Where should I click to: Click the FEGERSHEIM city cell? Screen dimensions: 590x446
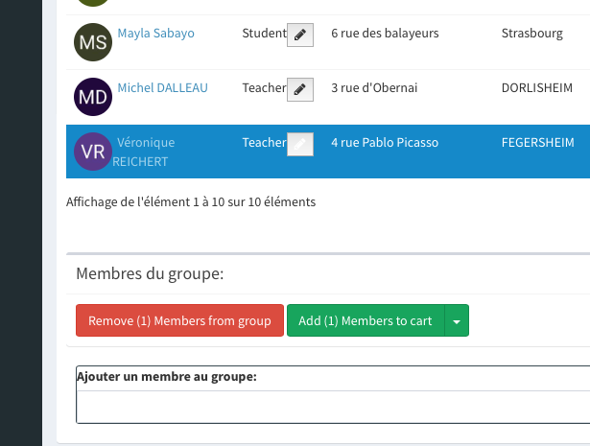(x=537, y=143)
